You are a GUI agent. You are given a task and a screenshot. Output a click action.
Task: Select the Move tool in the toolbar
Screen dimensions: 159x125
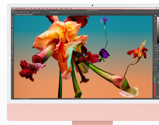point(12,17)
